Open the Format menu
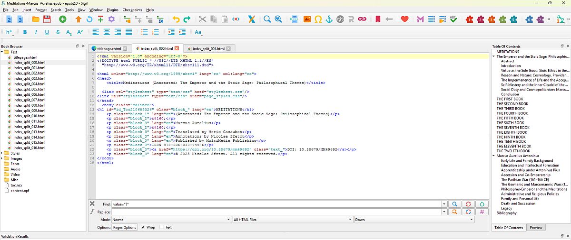 click(x=41, y=9)
